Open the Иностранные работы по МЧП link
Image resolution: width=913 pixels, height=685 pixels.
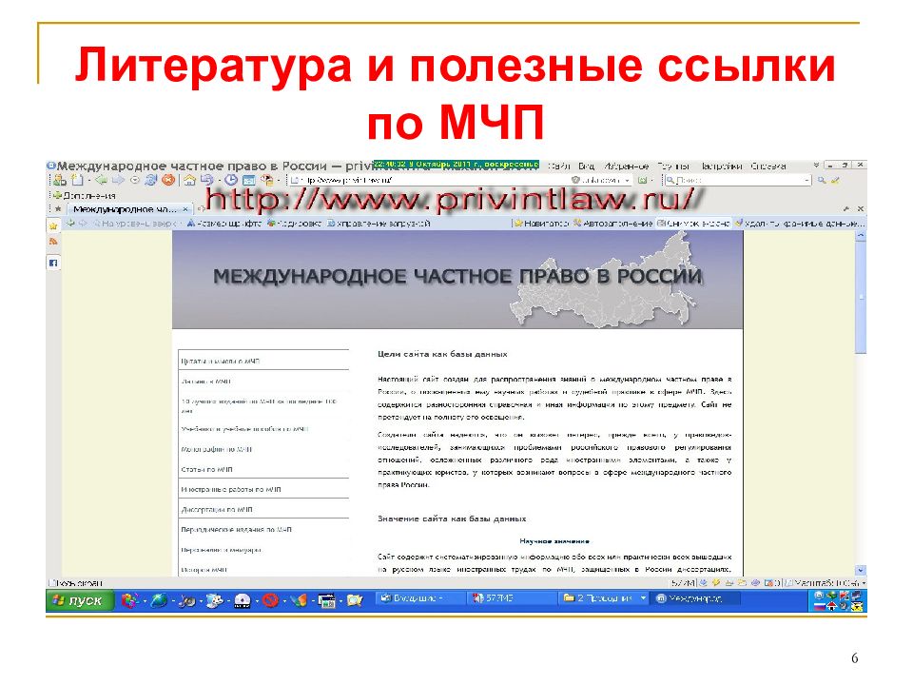[231, 490]
